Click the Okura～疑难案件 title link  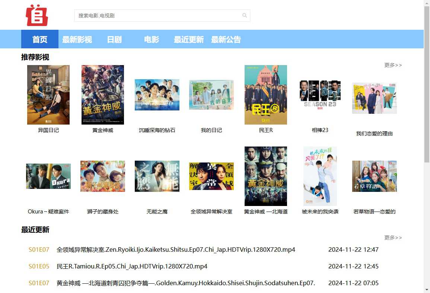coord(48,212)
